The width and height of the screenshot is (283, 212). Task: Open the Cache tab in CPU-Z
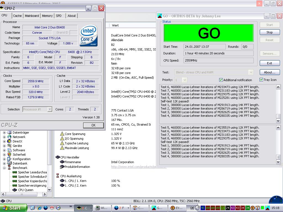coord(17,16)
